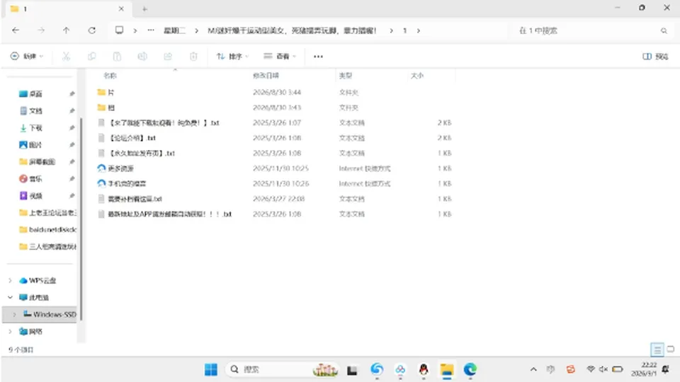Viewport: 680px width, 382px height.
Task: Refresh the current folder view
Action: coord(91,30)
